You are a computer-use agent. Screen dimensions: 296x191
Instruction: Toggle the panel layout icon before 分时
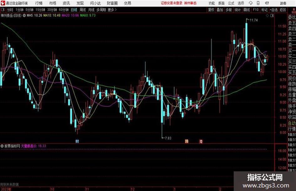coord(3,10)
